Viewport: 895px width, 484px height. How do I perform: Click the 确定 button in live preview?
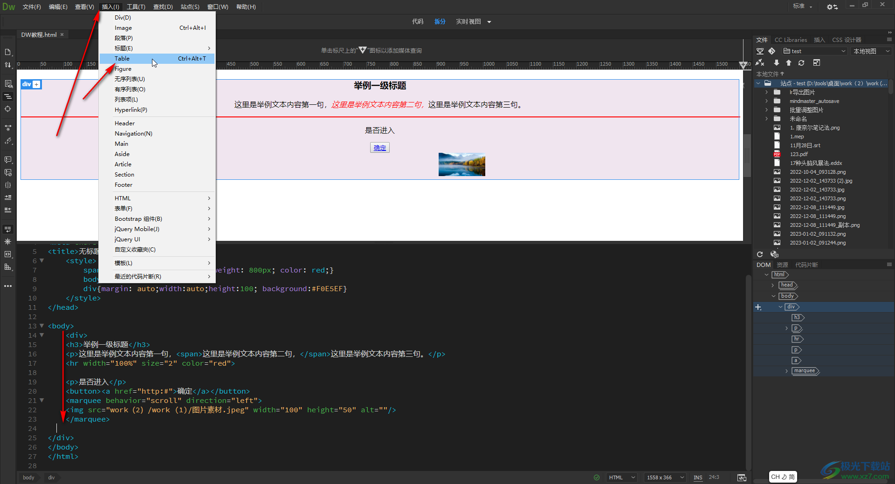point(380,148)
